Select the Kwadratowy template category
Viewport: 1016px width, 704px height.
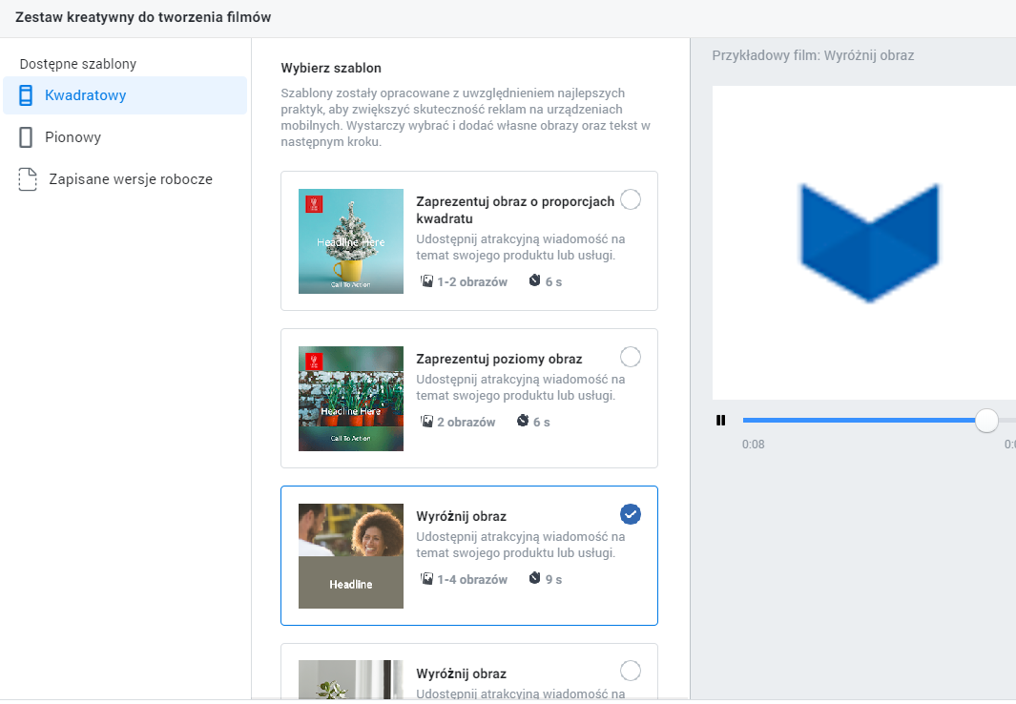(x=125, y=95)
